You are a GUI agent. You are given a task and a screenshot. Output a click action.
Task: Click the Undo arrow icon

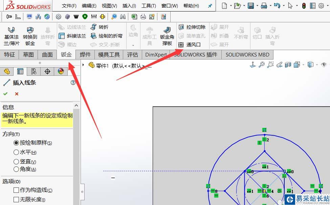click(x=277, y=6)
